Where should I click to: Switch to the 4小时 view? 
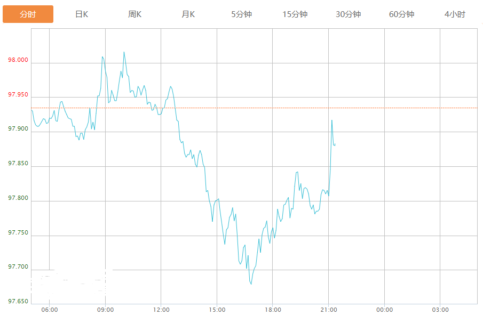(455, 14)
